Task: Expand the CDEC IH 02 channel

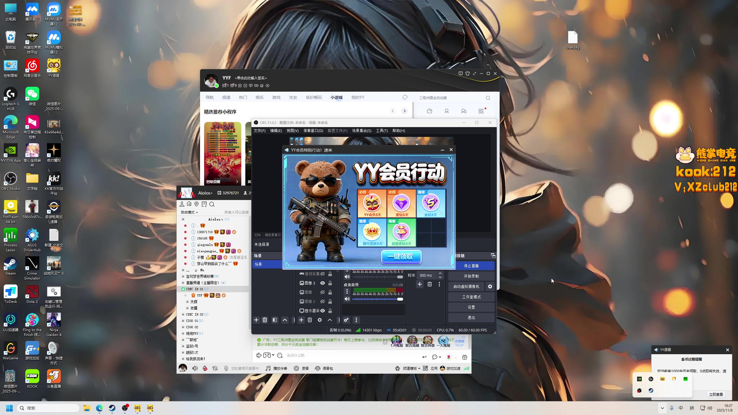Action: 195,314
